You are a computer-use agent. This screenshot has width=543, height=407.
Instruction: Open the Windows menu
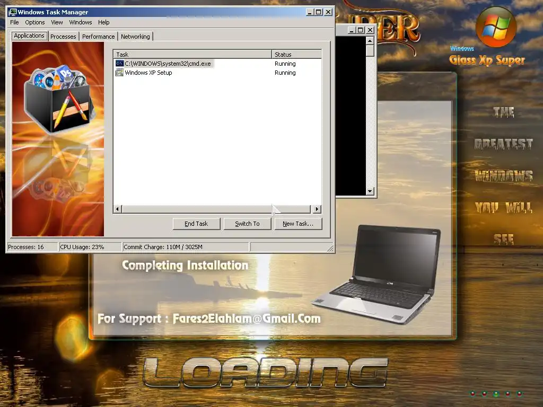pos(81,22)
